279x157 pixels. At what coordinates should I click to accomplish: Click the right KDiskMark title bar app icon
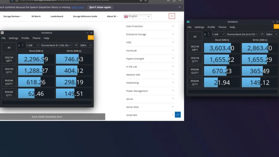188,22
